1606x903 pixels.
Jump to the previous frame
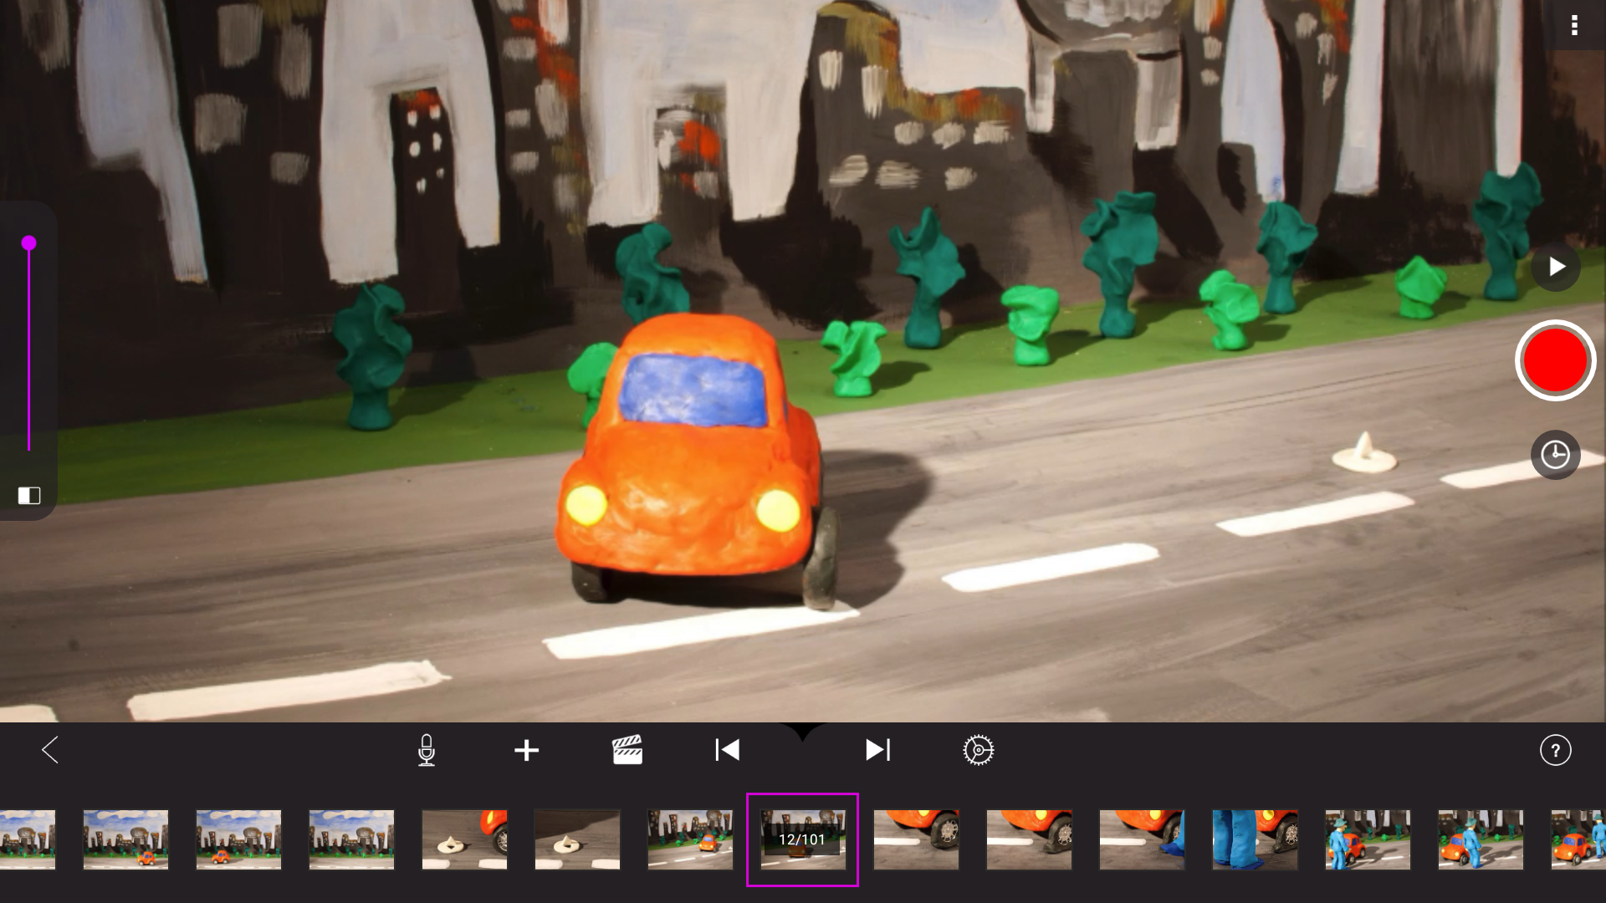pyautogui.click(x=727, y=750)
